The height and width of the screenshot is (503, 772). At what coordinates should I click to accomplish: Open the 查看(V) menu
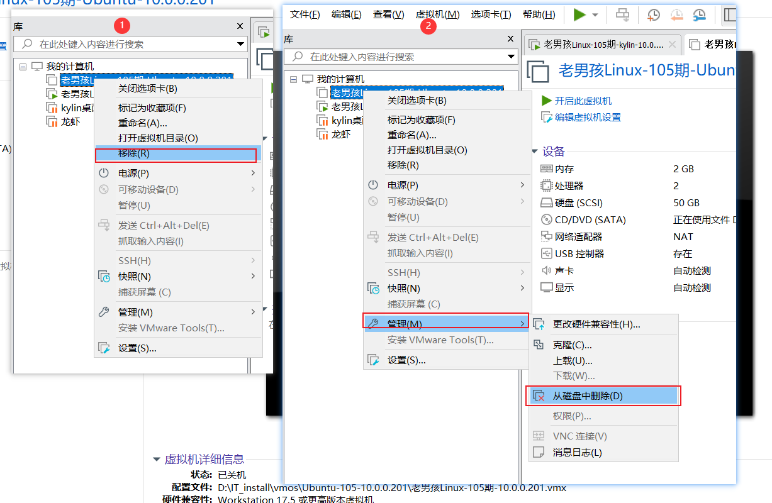(x=389, y=14)
